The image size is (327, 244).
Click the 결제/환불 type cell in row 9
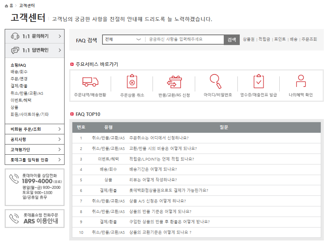(108, 222)
